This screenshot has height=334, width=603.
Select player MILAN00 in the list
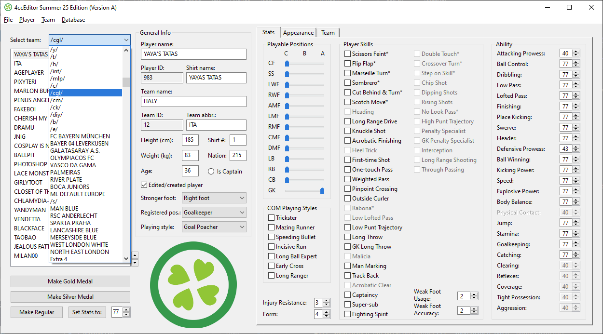26,256
